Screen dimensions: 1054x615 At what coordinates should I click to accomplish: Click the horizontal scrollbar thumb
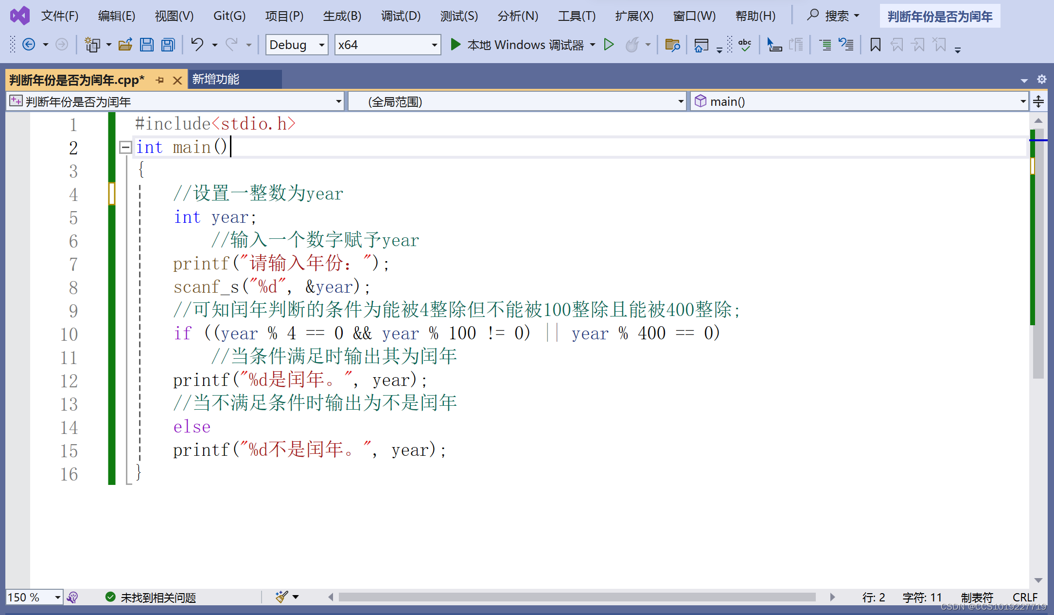coord(577,597)
